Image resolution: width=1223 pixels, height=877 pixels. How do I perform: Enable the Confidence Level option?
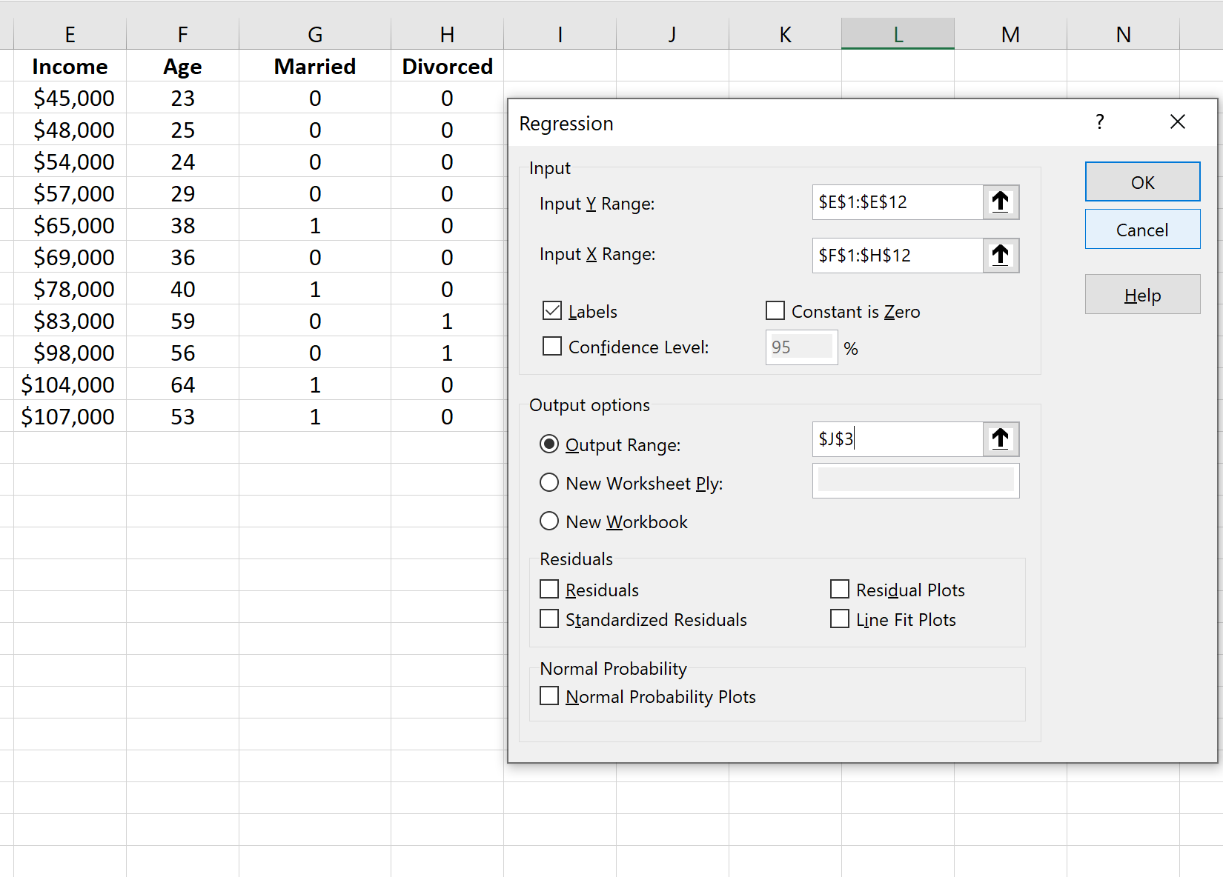click(x=551, y=346)
